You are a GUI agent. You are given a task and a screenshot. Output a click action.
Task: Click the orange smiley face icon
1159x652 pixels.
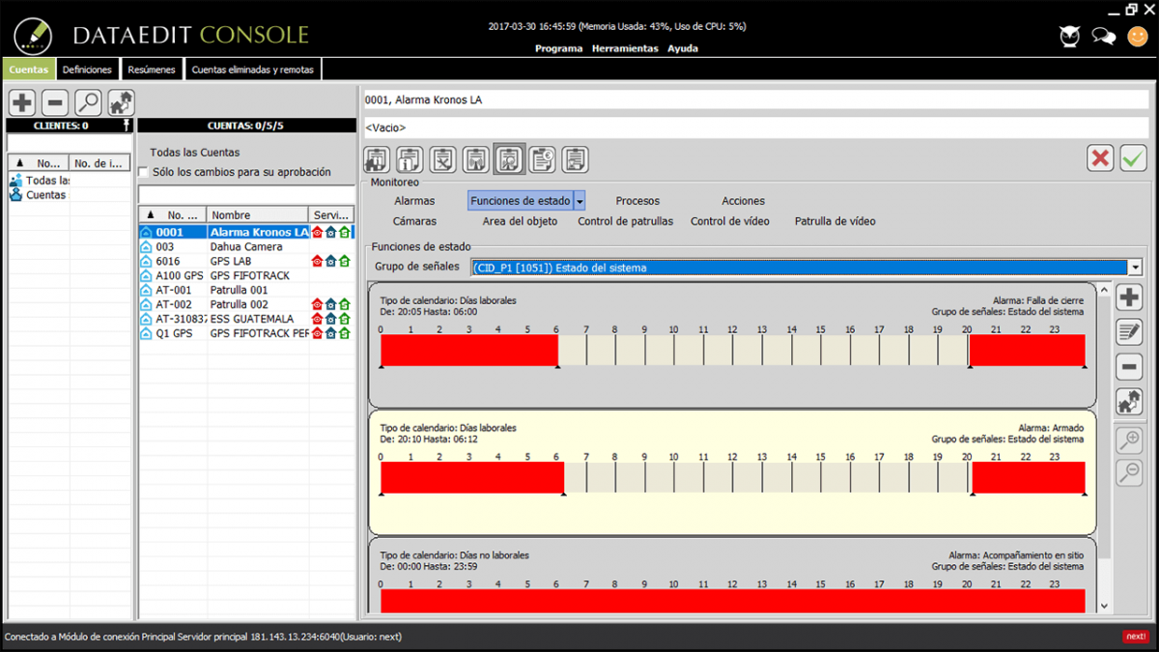click(1139, 36)
